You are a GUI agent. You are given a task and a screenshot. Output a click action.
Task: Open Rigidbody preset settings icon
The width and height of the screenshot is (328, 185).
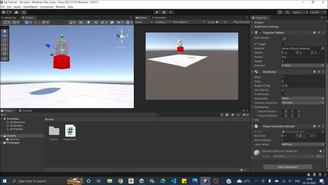(319, 72)
